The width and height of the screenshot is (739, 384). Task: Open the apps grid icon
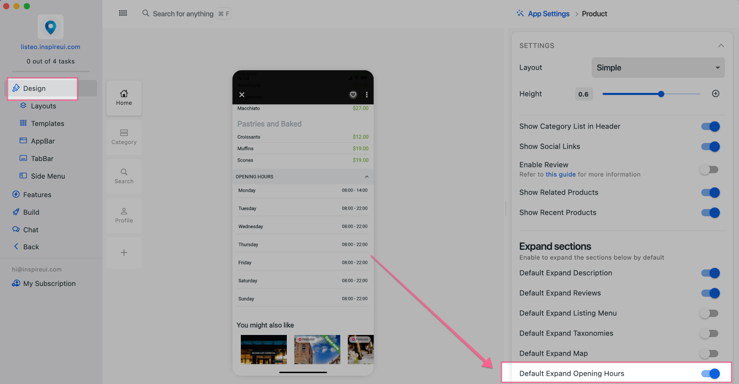click(123, 13)
